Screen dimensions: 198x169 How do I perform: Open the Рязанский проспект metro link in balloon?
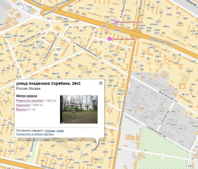pyautogui.click(x=30, y=100)
